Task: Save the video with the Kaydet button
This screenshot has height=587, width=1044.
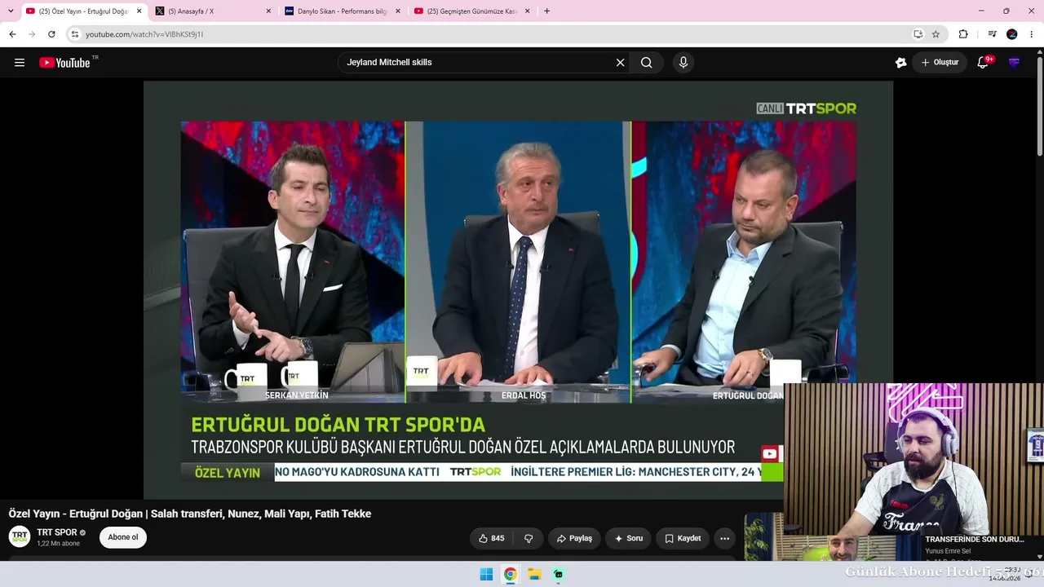Action: pyautogui.click(x=683, y=538)
